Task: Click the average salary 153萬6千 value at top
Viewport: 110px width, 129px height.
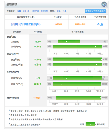Action: pyautogui.click(x=58, y=25)
